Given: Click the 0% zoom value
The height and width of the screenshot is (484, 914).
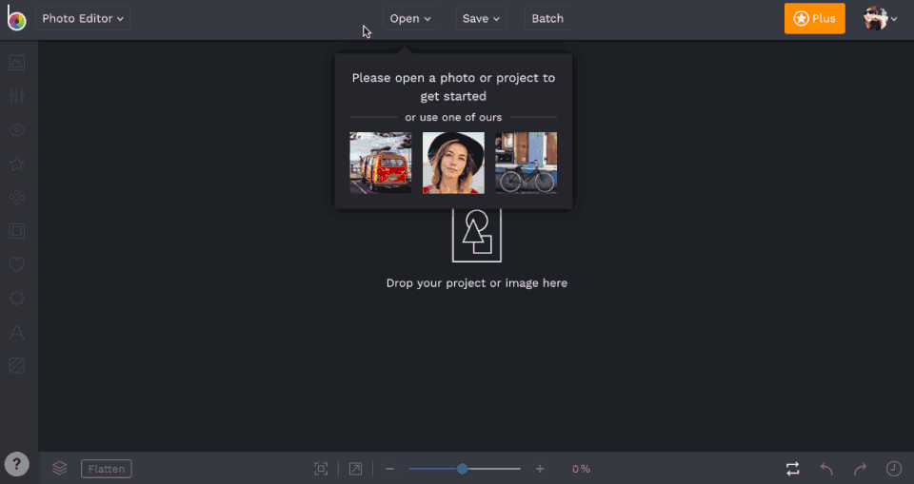Looking at the screenshot, I should (581, 469).
